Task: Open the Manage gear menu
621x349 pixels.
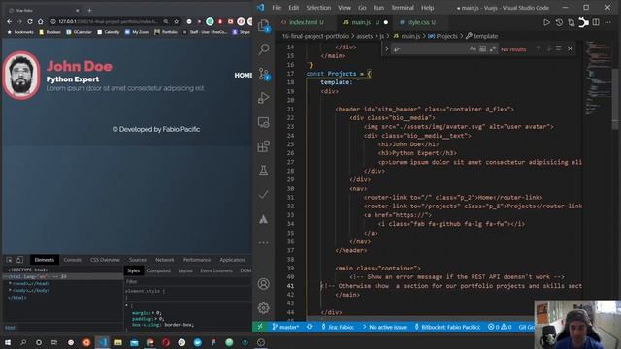Action: [x=263, y=308]
